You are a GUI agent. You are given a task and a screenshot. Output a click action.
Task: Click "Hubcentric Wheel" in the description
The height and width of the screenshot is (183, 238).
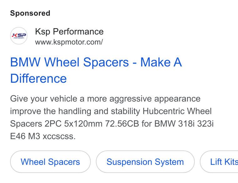pyautogui.click(x=177, y=111)
